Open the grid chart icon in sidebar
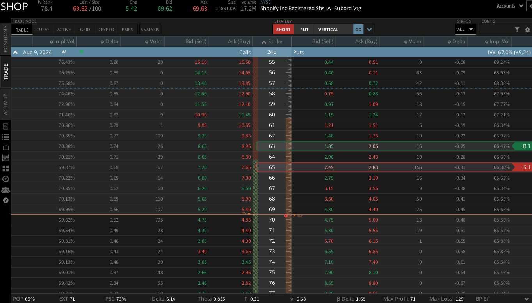 tap(5, 158)
